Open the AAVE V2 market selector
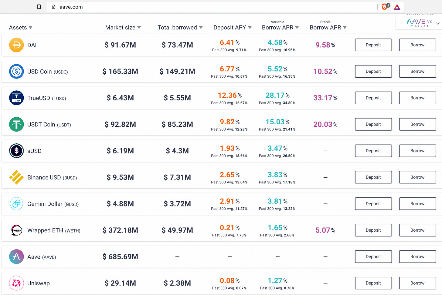This screenshot has height=295, width=442. coord(419,23)
